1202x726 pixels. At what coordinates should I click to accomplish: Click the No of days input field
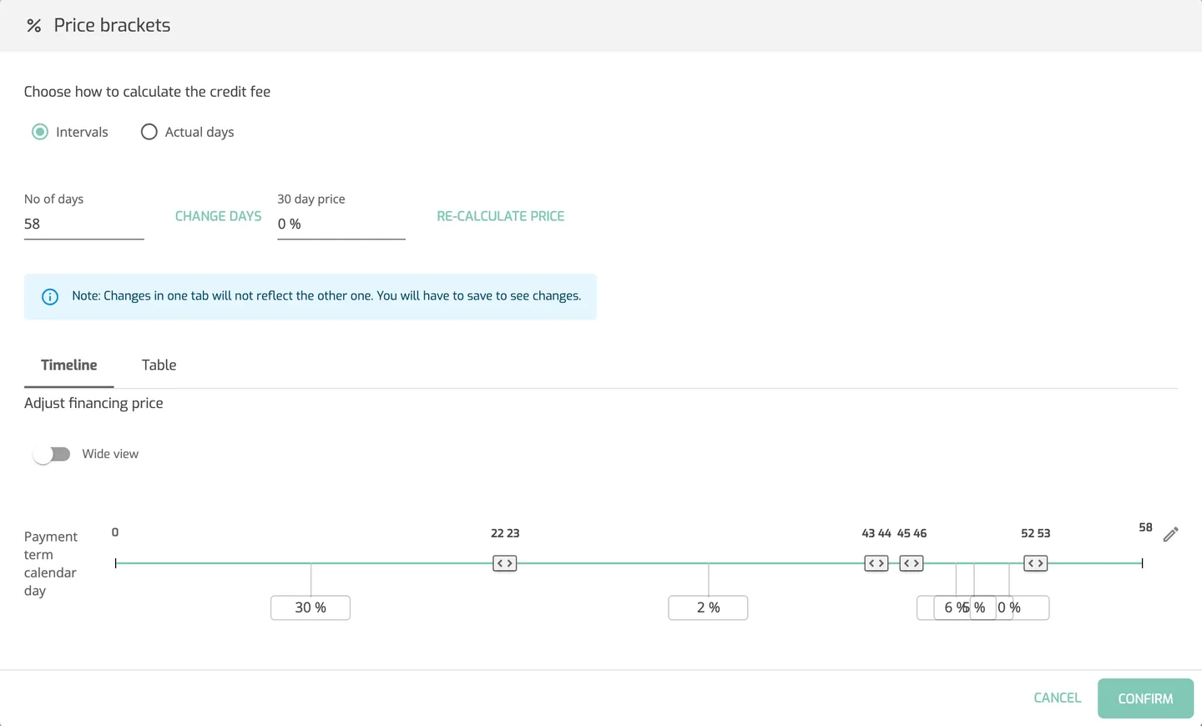pos(83,224)
